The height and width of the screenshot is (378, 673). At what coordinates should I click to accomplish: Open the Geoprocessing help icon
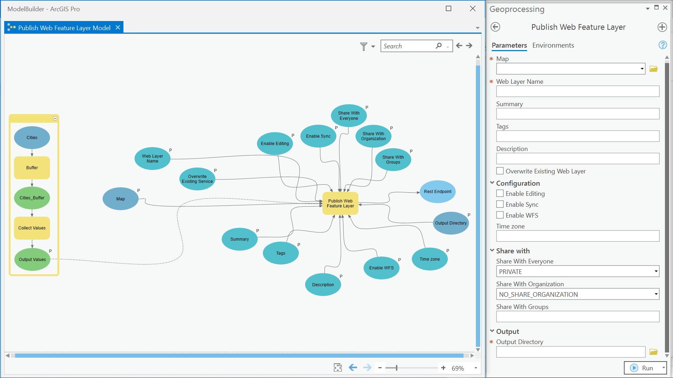click(662, 45)
